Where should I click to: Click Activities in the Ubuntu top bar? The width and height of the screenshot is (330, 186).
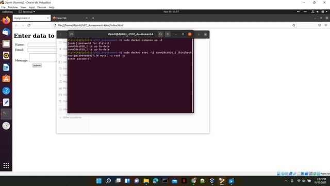7,12
